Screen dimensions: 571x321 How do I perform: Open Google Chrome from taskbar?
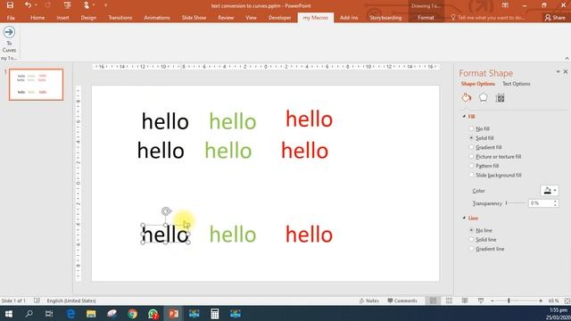point(133,314)
